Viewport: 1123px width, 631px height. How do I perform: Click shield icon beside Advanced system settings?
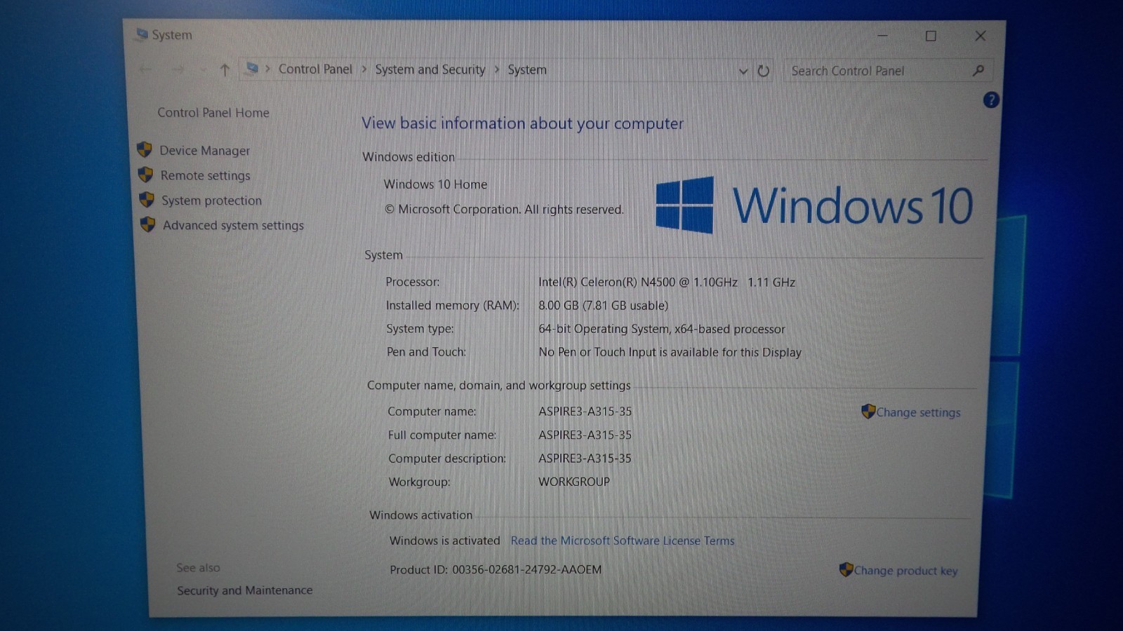pos(147,224)
